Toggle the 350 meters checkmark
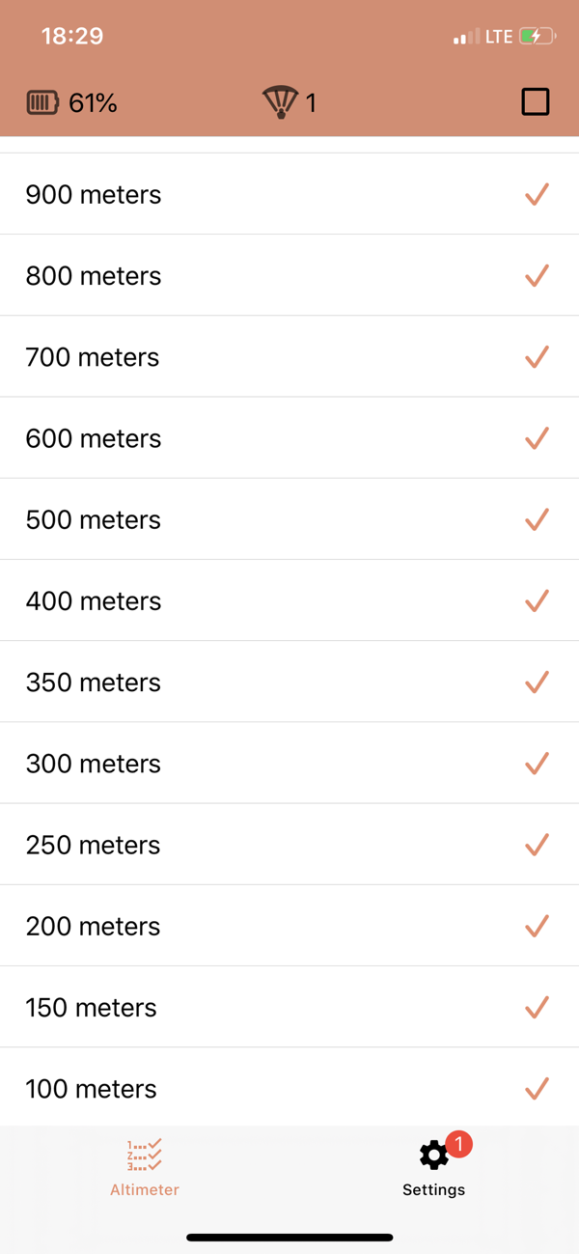The height and width of the screenshot is (1254, 579). click(x=537, y=683)
